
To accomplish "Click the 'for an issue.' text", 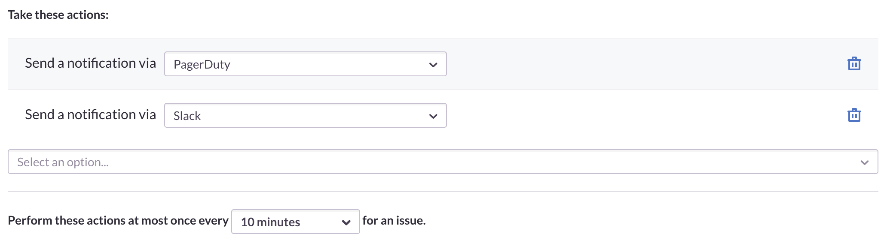I will click(394, 220).
